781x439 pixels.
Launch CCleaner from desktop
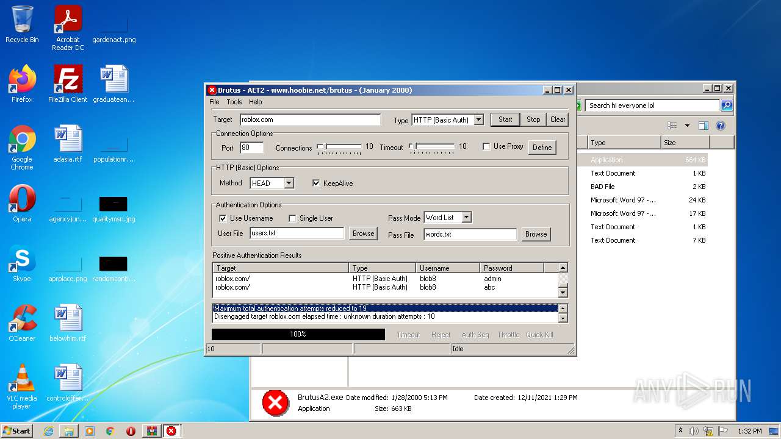[x=22, y=323]
